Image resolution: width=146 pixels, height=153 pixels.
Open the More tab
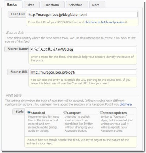97,5
